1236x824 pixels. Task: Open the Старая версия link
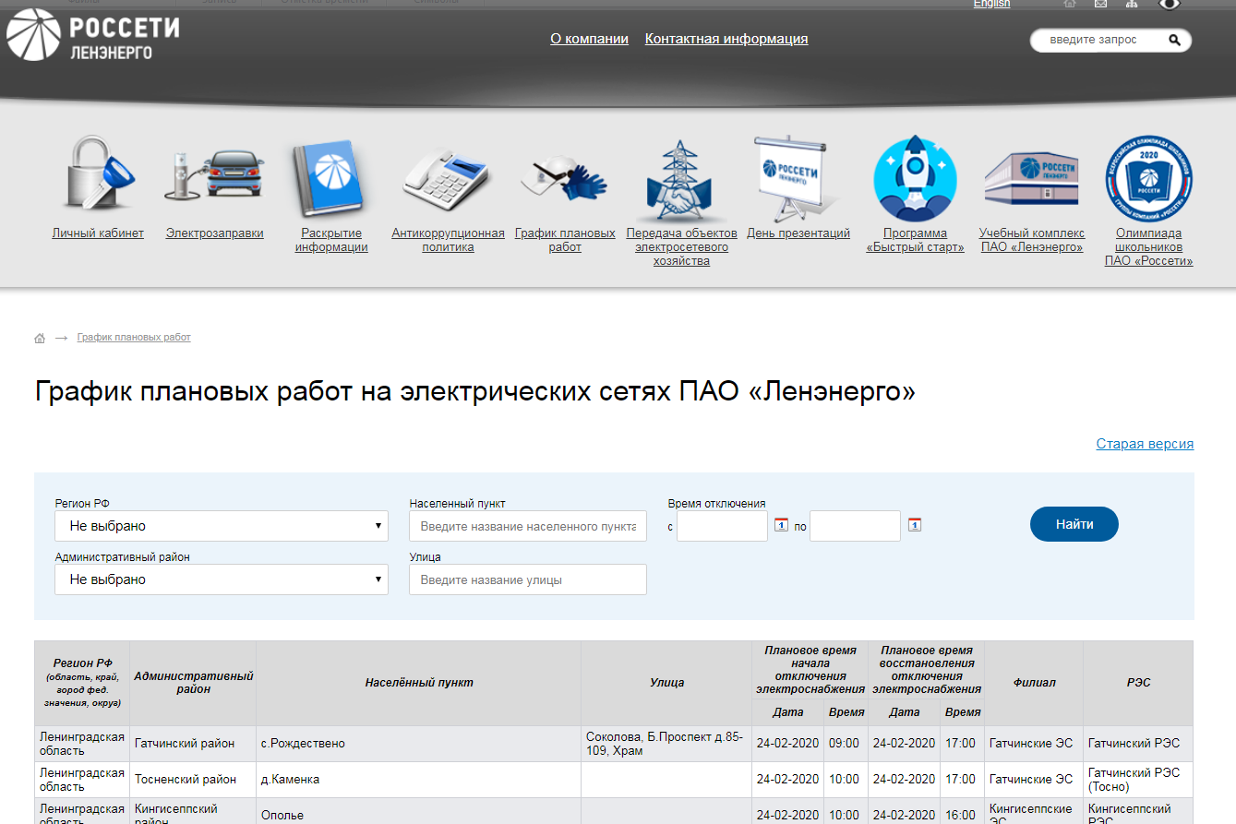pyautogui.click(x=1145, y=444)
